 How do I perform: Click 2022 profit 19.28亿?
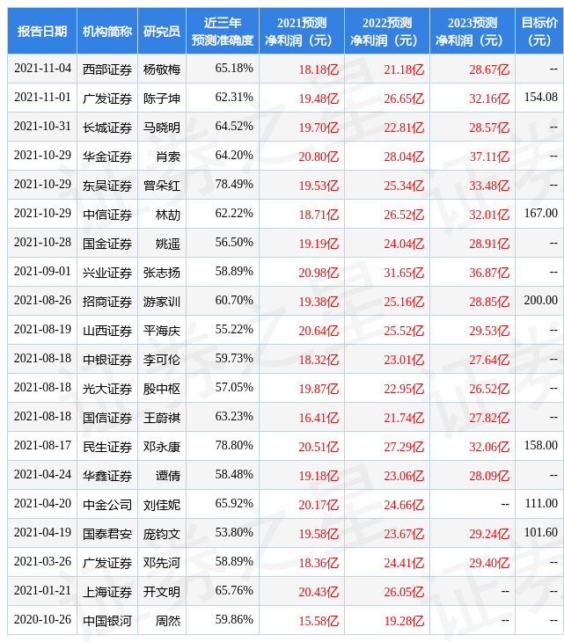point(404,621)
